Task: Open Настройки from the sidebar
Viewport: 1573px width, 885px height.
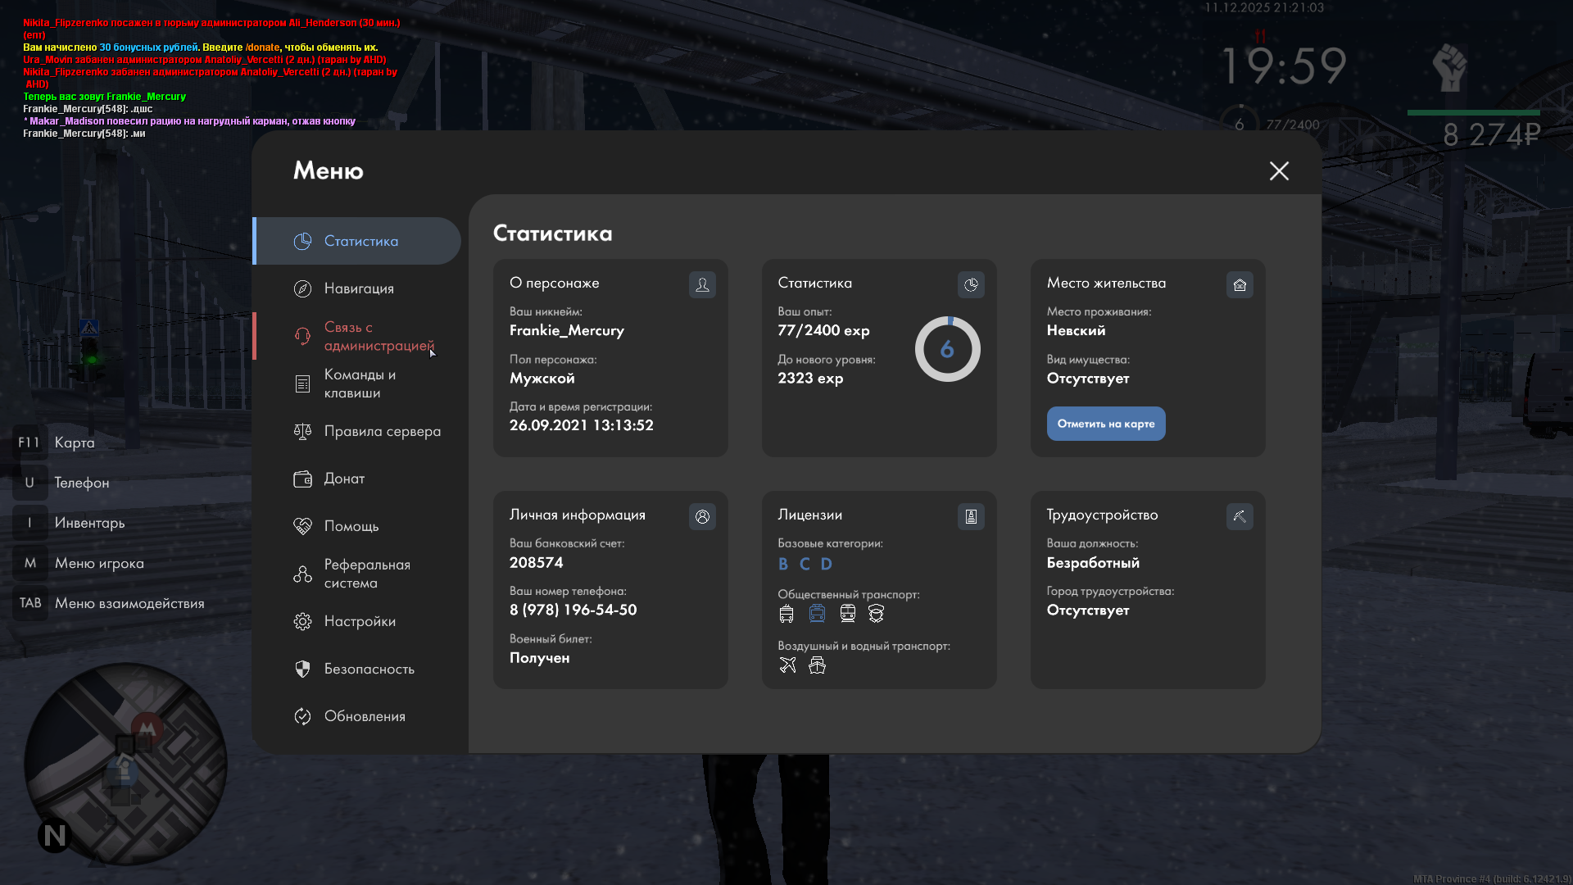Action: pos(360,621)
